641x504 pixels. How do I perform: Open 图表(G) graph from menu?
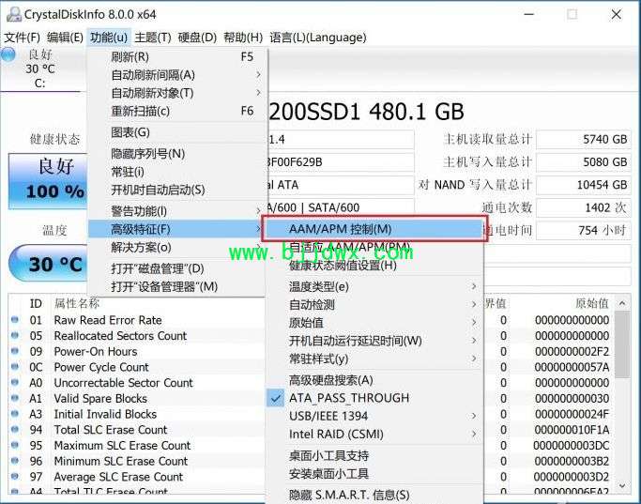(177, 132)
